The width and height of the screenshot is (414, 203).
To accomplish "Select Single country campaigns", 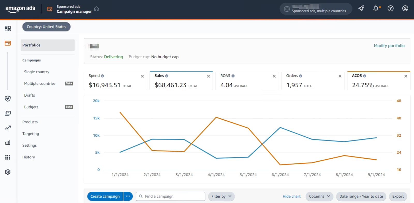I will 36,72.
